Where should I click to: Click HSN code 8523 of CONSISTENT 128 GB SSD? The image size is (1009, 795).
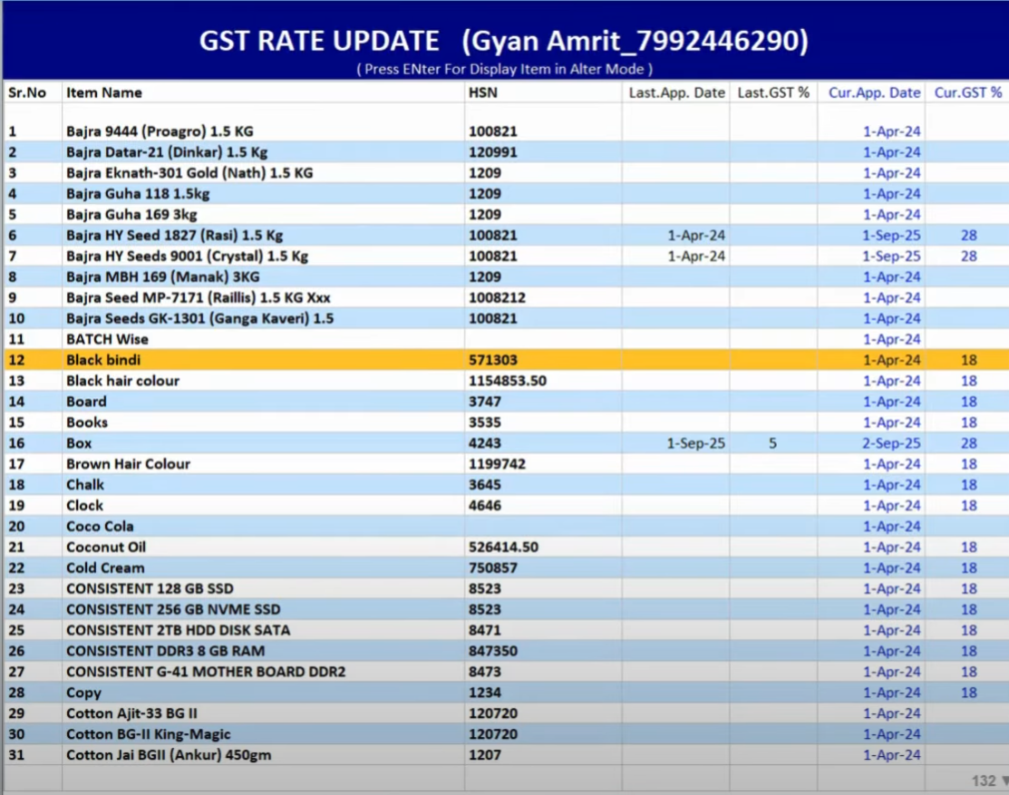click(485, 589)
